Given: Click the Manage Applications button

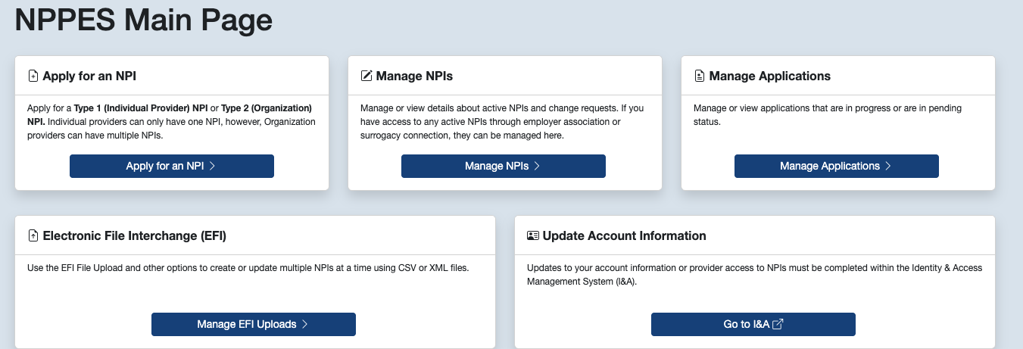Looking at the screenshot, I should point(837,166).
